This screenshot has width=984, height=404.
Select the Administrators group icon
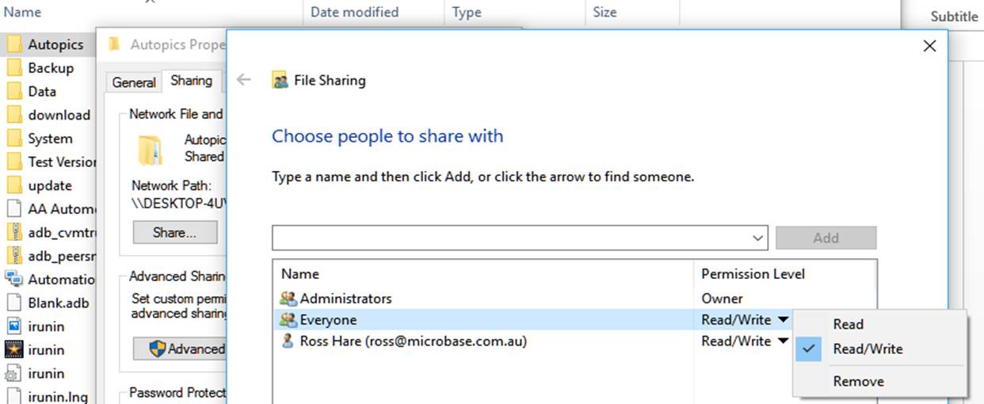288,299
